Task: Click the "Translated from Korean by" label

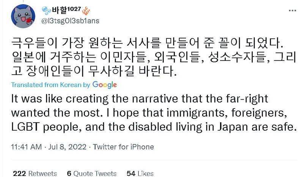Action: pyautogui.click(x=50, y=85)
